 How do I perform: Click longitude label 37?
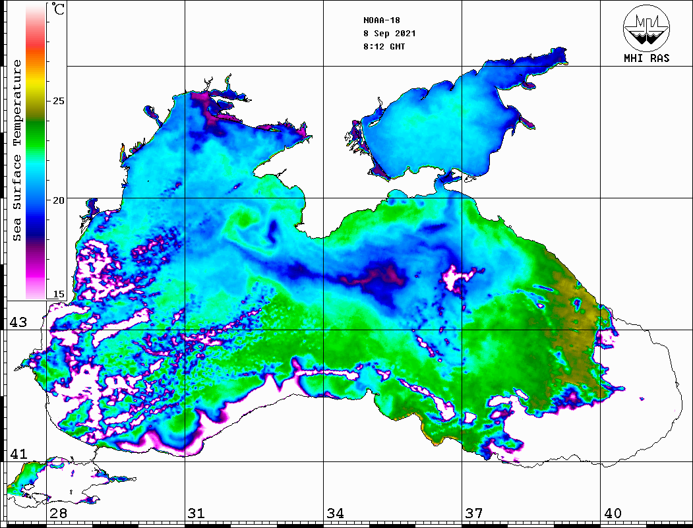click(474, 513)
